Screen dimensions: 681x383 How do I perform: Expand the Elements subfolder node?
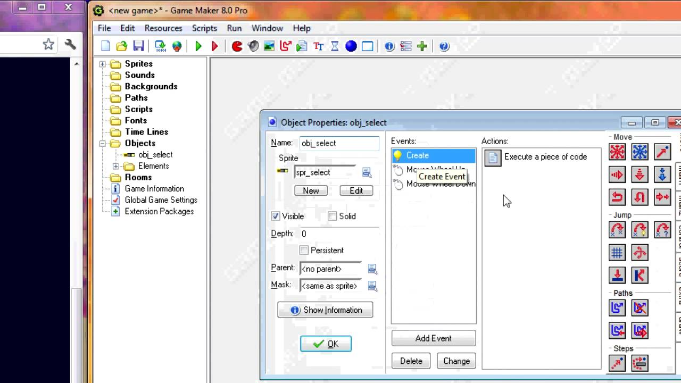pyautogui.click(x=116, y=166)
